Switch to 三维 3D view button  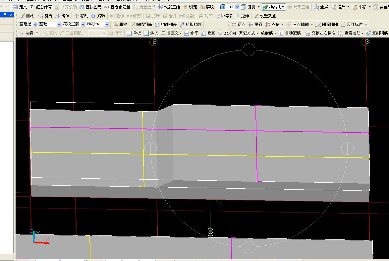[x=227, y=7]
